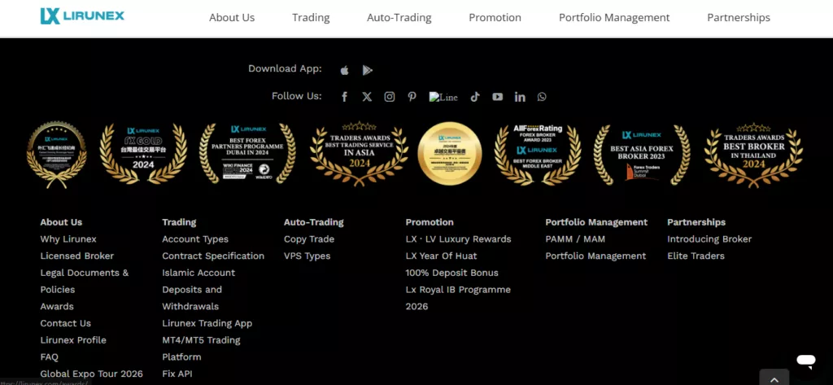
Task: Open Contract Specification footer link
Action: coord(213,256)
